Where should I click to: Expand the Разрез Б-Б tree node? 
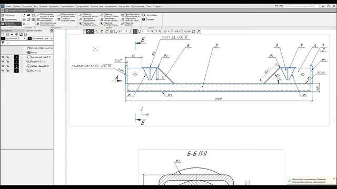point(26,62)
